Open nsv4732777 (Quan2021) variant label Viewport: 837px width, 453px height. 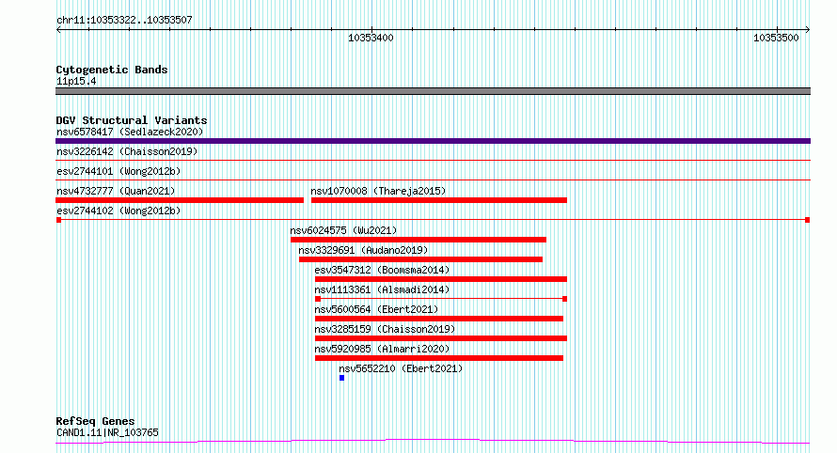116,191
